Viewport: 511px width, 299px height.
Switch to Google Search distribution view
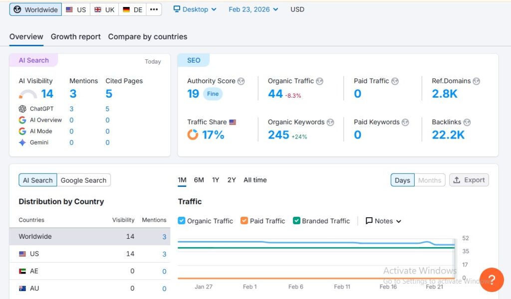pyautogui.click(x=83, y=180)
